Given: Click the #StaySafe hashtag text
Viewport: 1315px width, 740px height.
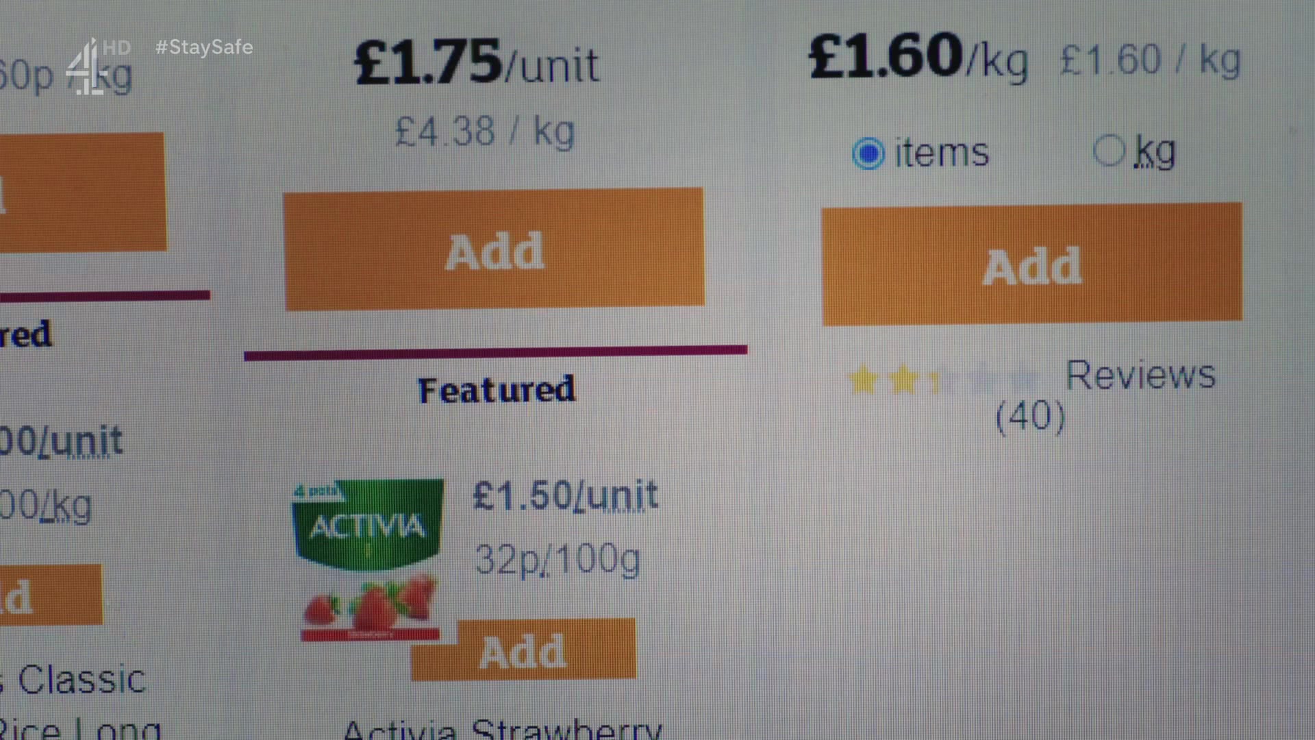Looking at the screenshot, I should coord(204,47).
